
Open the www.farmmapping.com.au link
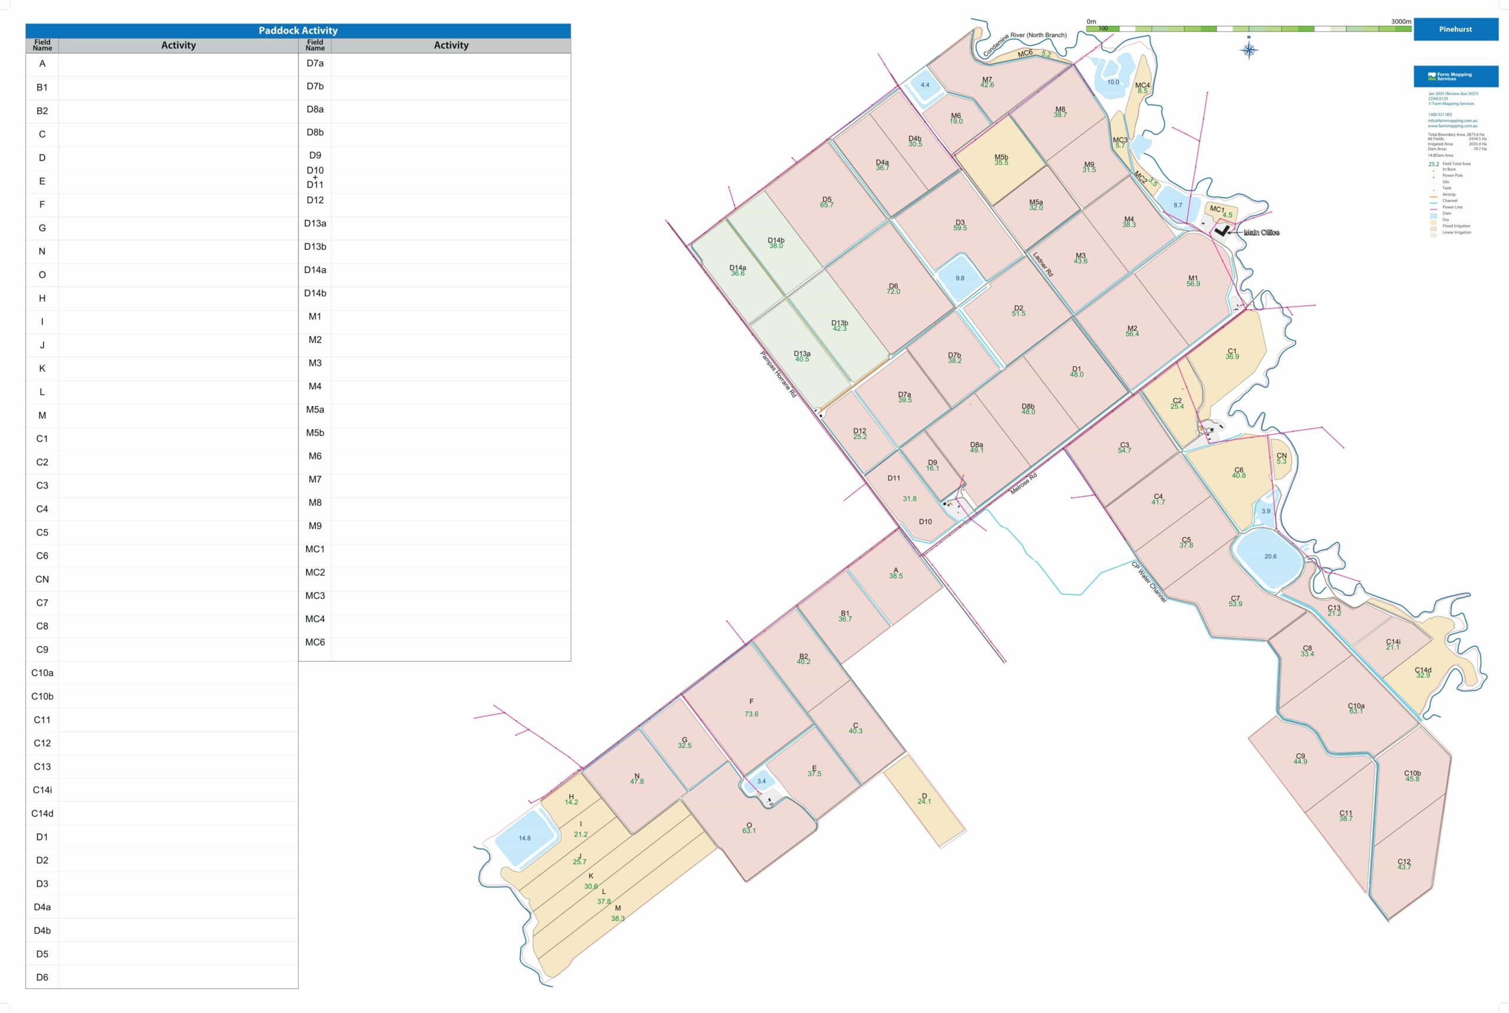(1452, 126)
